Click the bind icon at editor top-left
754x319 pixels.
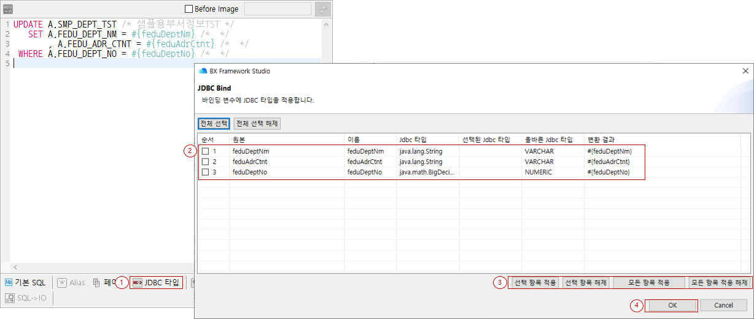click(7, 8)
